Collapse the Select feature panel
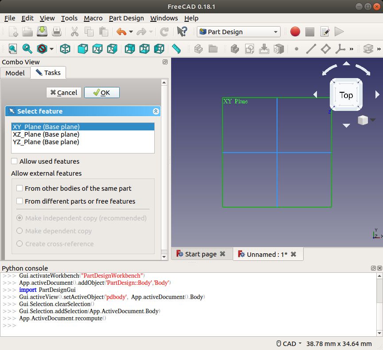 coord(156,111)
